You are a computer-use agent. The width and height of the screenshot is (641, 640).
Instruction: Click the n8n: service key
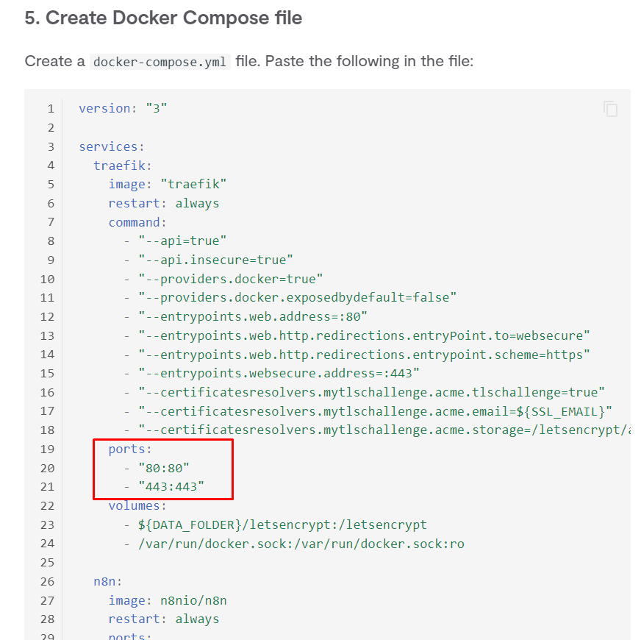tap(107, 581)
